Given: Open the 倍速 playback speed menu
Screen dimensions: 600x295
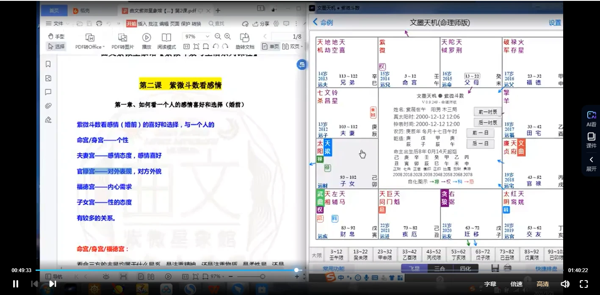Looking at the screenshot, I should [516, 284].
